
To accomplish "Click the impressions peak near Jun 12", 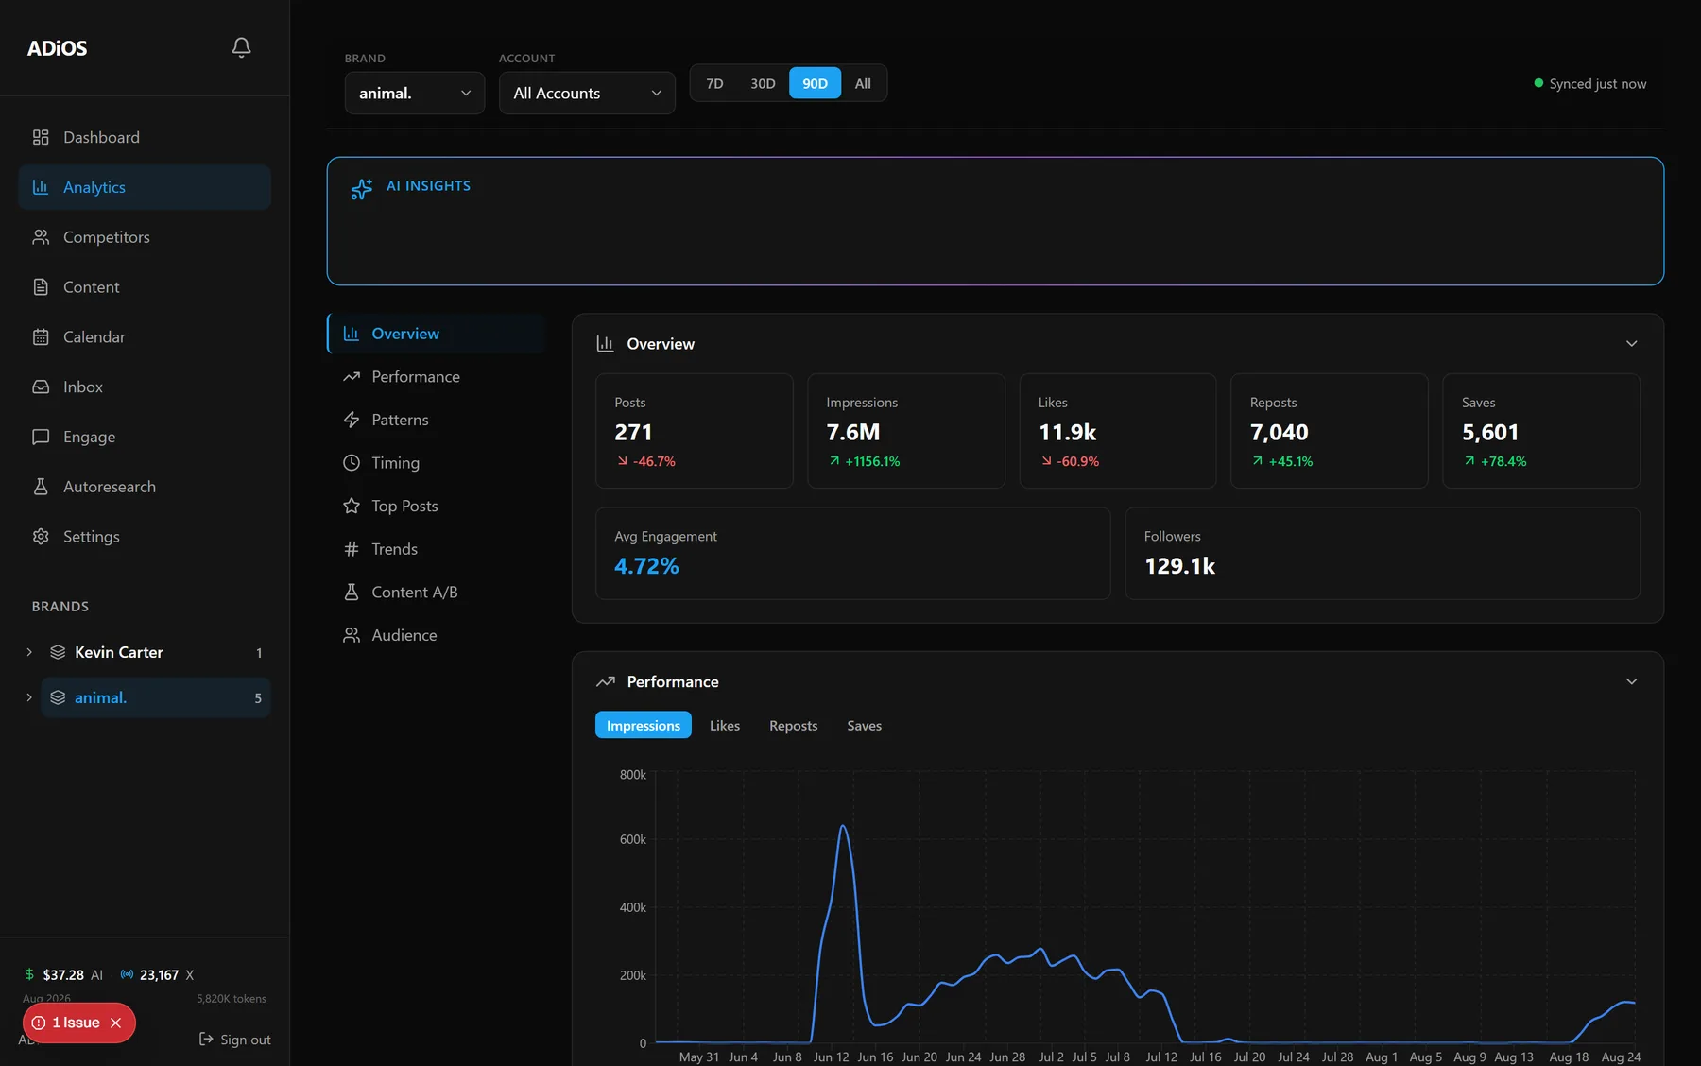I will point(842,827).
